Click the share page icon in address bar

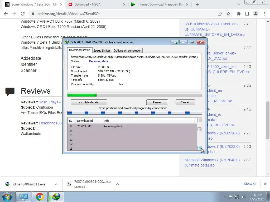pos(220,14)
